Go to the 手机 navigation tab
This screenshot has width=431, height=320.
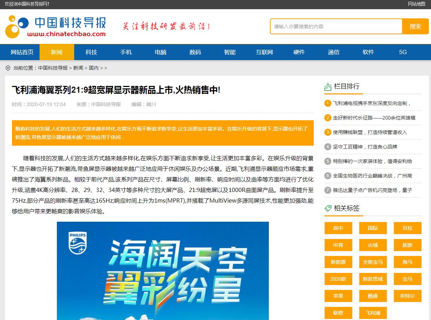pos(126,52)
